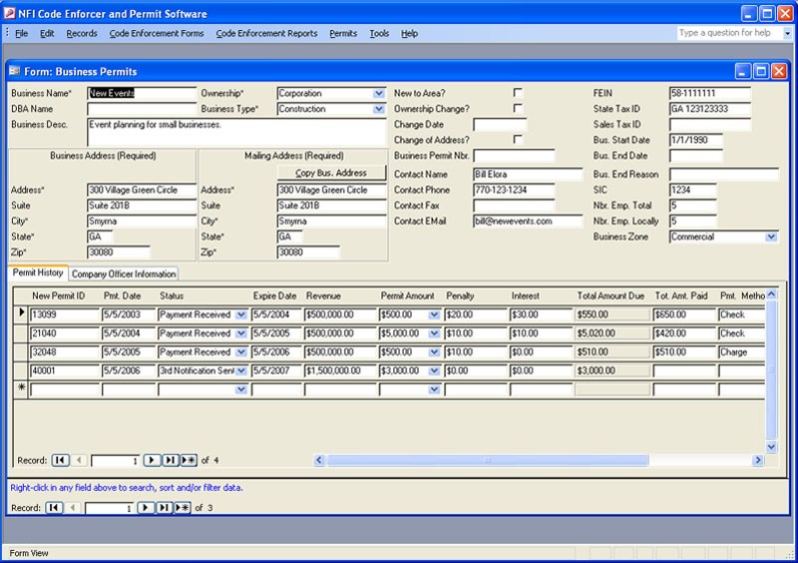Image resolution: width=798 pixels, height=563 pixels.
Task: Click the Business Name field
Action: (142, 93)
